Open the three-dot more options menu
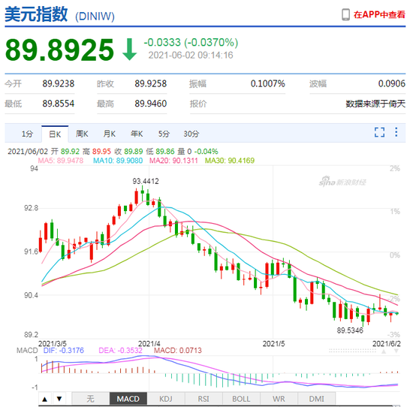This screenshot has height=407, width=413. pos(396,132)
